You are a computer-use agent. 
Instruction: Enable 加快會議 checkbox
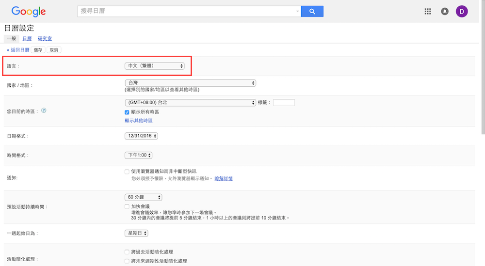pos(127,206)
